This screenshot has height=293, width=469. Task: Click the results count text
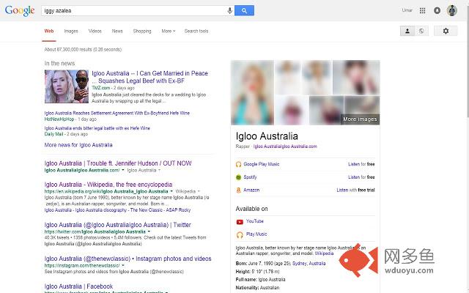[83, 50]
